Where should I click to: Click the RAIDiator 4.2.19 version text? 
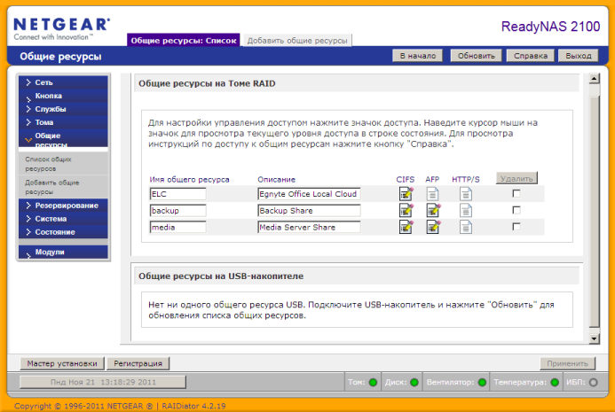click(x=193, y=406)
